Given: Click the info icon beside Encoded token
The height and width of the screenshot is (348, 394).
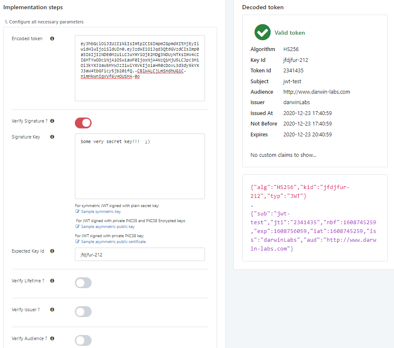Looking at the screenshot, I should click(x=52, y=38).
